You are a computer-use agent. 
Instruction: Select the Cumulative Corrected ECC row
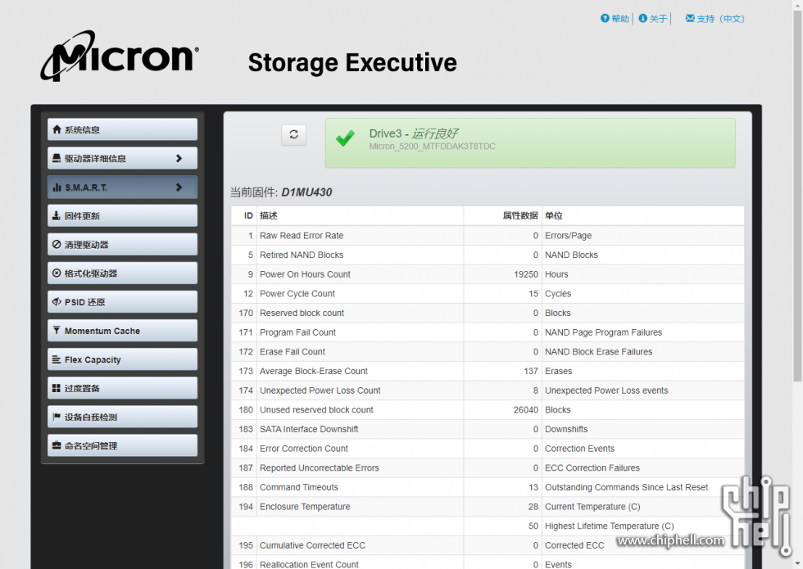click(x=488, y=545)
